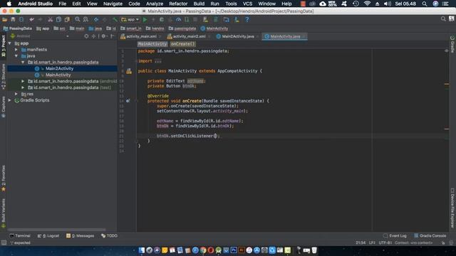Open Spotlight search in the macOS menu bar
The image size is (456, 256).
(x=425, y=4)
